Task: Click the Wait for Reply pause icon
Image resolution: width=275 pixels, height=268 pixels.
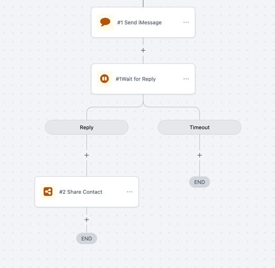Action: click(105, 79)
